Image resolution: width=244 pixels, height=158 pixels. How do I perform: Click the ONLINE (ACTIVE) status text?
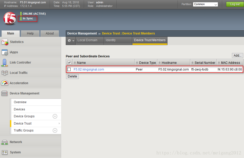(34, 14)
